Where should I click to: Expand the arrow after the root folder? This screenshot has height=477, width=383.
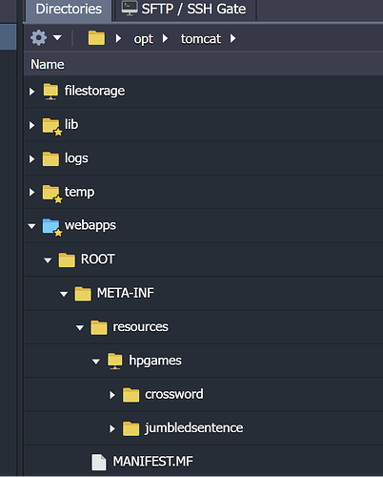(x=118, y=38)
